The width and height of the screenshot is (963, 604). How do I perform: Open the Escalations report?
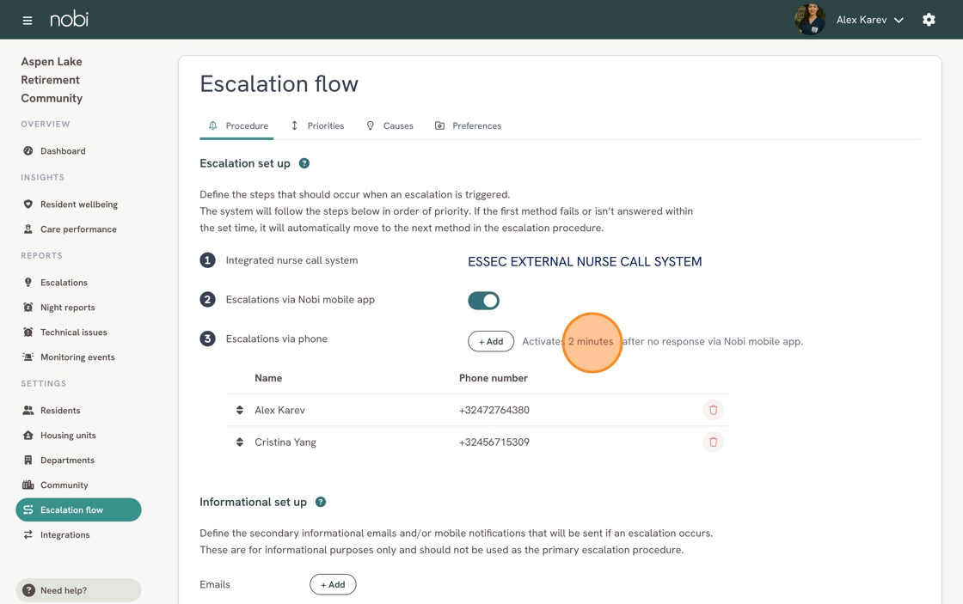[x=64, y=283]
